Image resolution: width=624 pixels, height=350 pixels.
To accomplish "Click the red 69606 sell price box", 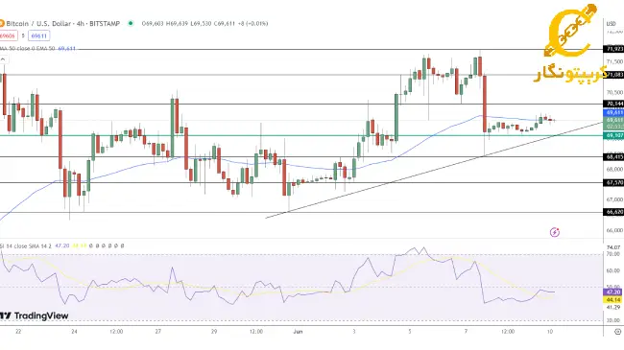I will 8,35.
